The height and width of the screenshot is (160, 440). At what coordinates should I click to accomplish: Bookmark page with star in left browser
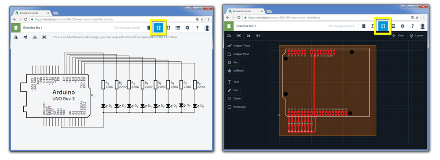pyautogui.click(x=202, y=19)
